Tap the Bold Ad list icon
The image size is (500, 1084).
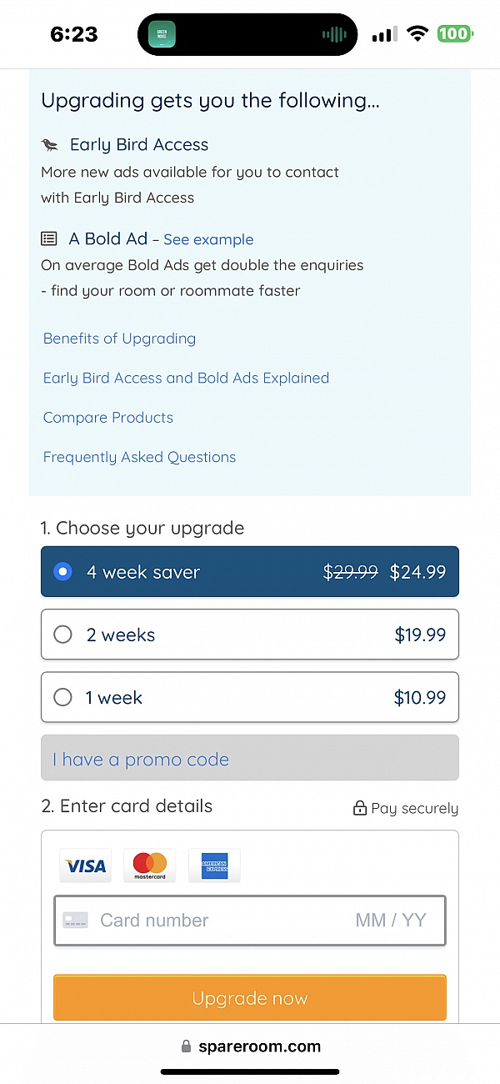point(49,239)
